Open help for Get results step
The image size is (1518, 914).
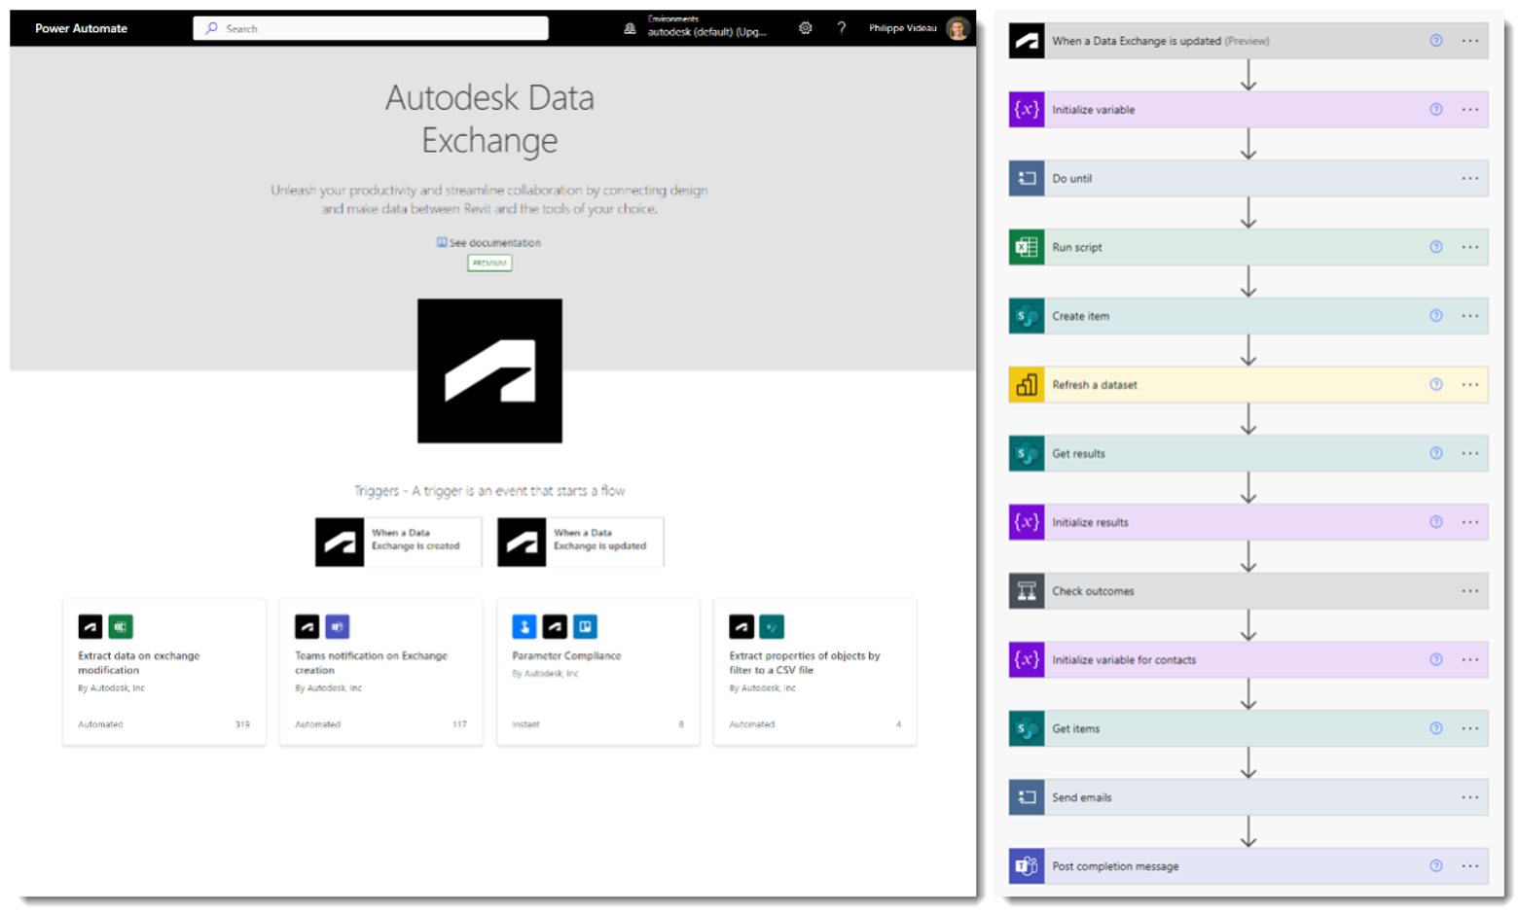(x=1436, y=454)
